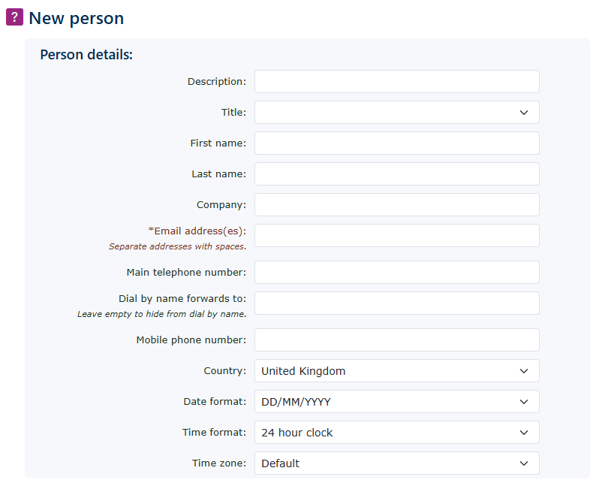Screen dimensions: 599x489
Task: Click the "Person details:" section heading
Action: point(86,55)
